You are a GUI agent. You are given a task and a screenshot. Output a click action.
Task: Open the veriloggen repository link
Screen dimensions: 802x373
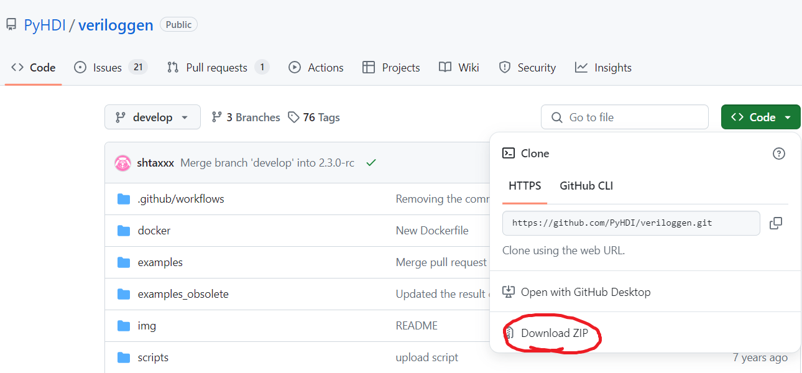(116, 25)
